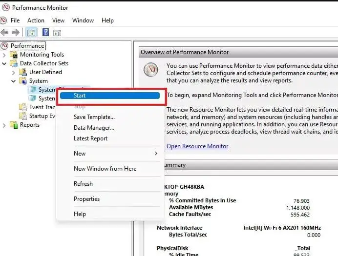Click the User Defined folder icon
Screen dimensions: 338x256
[x=23, y=72]
